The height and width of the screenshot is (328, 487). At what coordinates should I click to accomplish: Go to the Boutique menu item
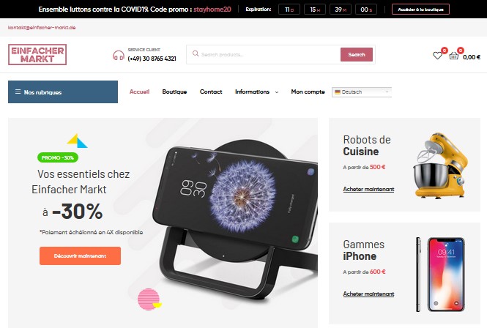(x=174, y=92)
